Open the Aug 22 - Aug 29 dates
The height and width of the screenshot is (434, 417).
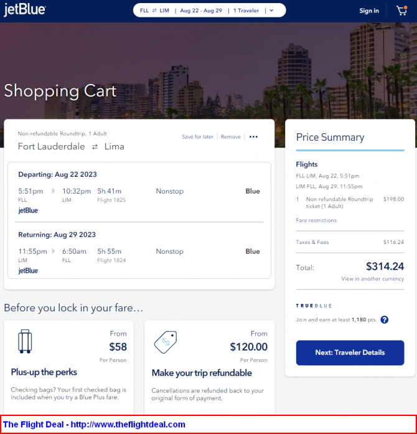tap(200, 11)
